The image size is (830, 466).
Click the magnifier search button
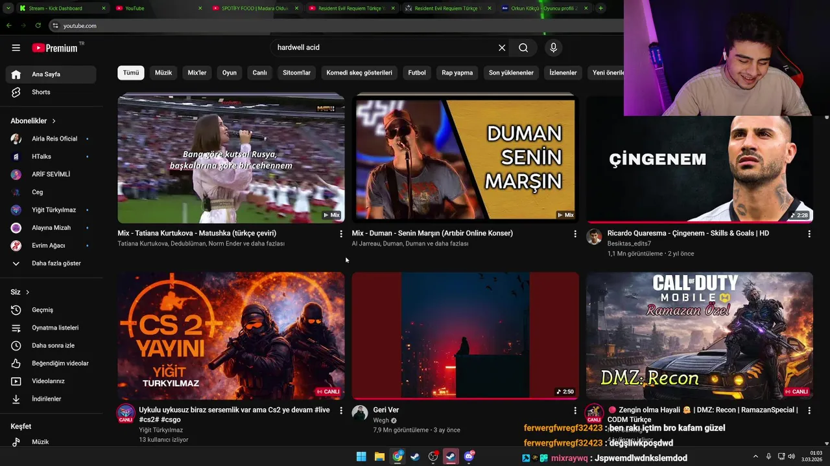(523, 47)
